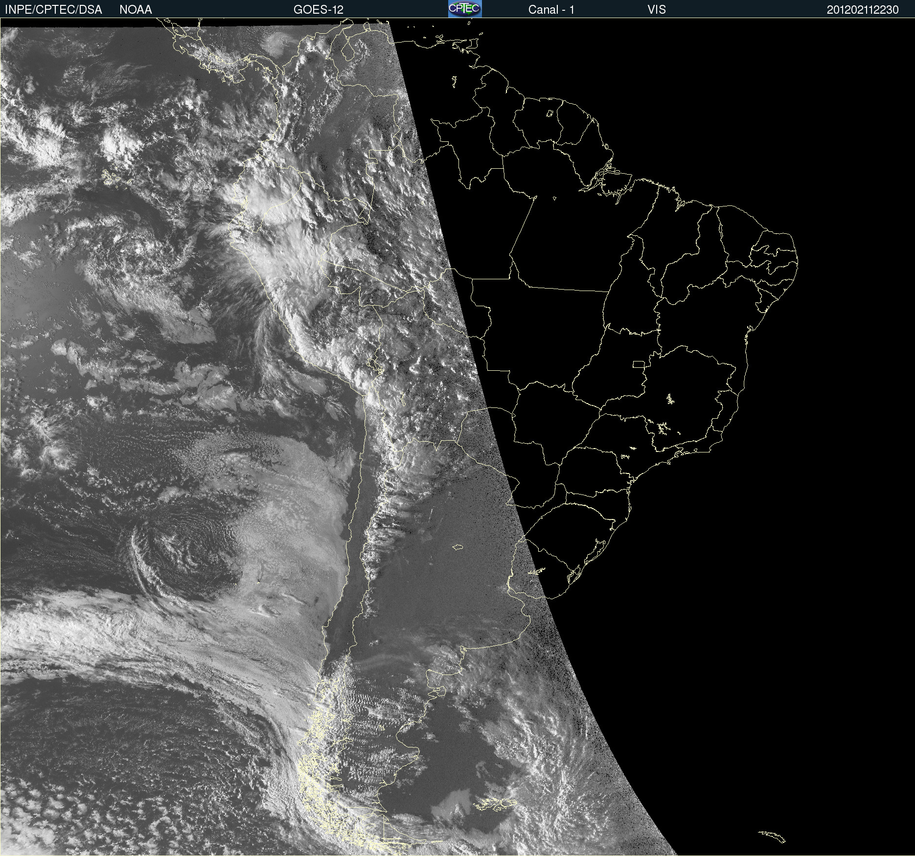Click the CPTEC logo icon
This screenshot has width=915, height=856.
click(465, 9)
